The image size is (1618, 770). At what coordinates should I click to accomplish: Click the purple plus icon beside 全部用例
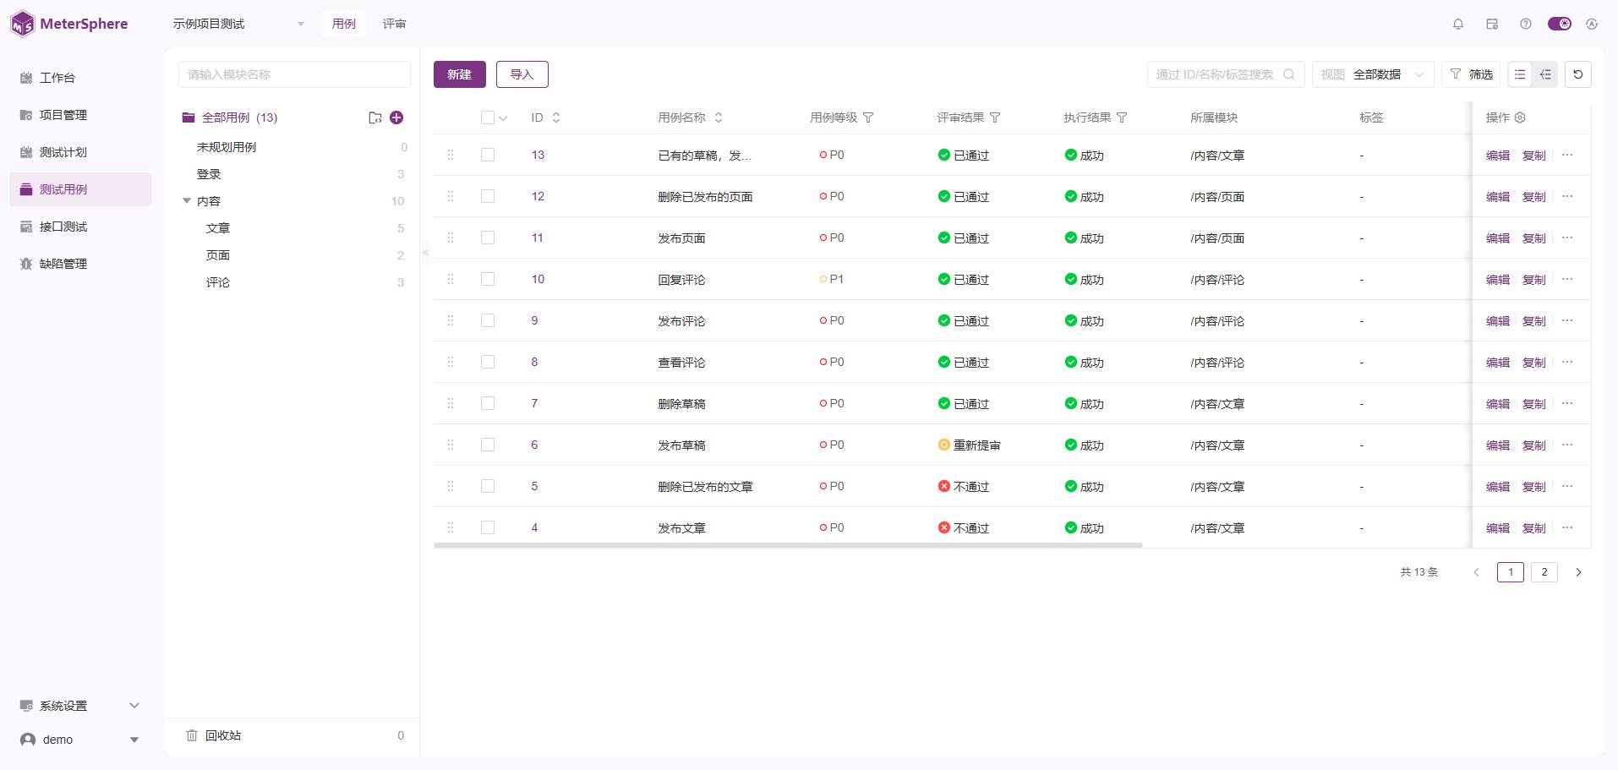point(396,117)
